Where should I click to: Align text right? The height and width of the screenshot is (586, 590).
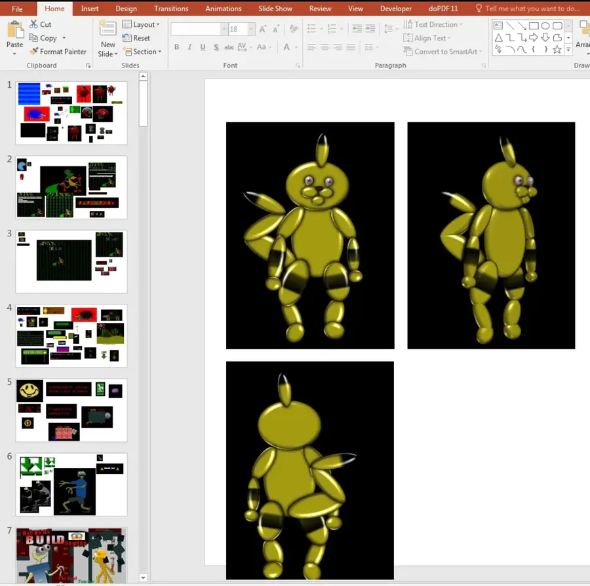pyautogui.click(x=338, y=47)
